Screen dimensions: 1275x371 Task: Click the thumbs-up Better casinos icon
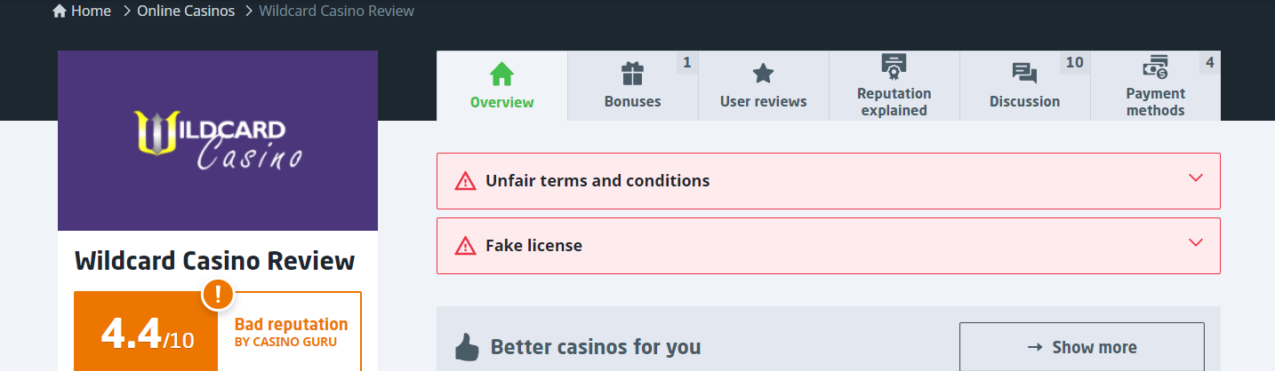click(x=467, y=347)
